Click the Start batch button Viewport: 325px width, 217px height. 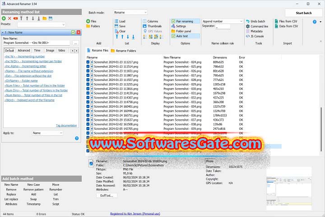(x=304, y=13)
